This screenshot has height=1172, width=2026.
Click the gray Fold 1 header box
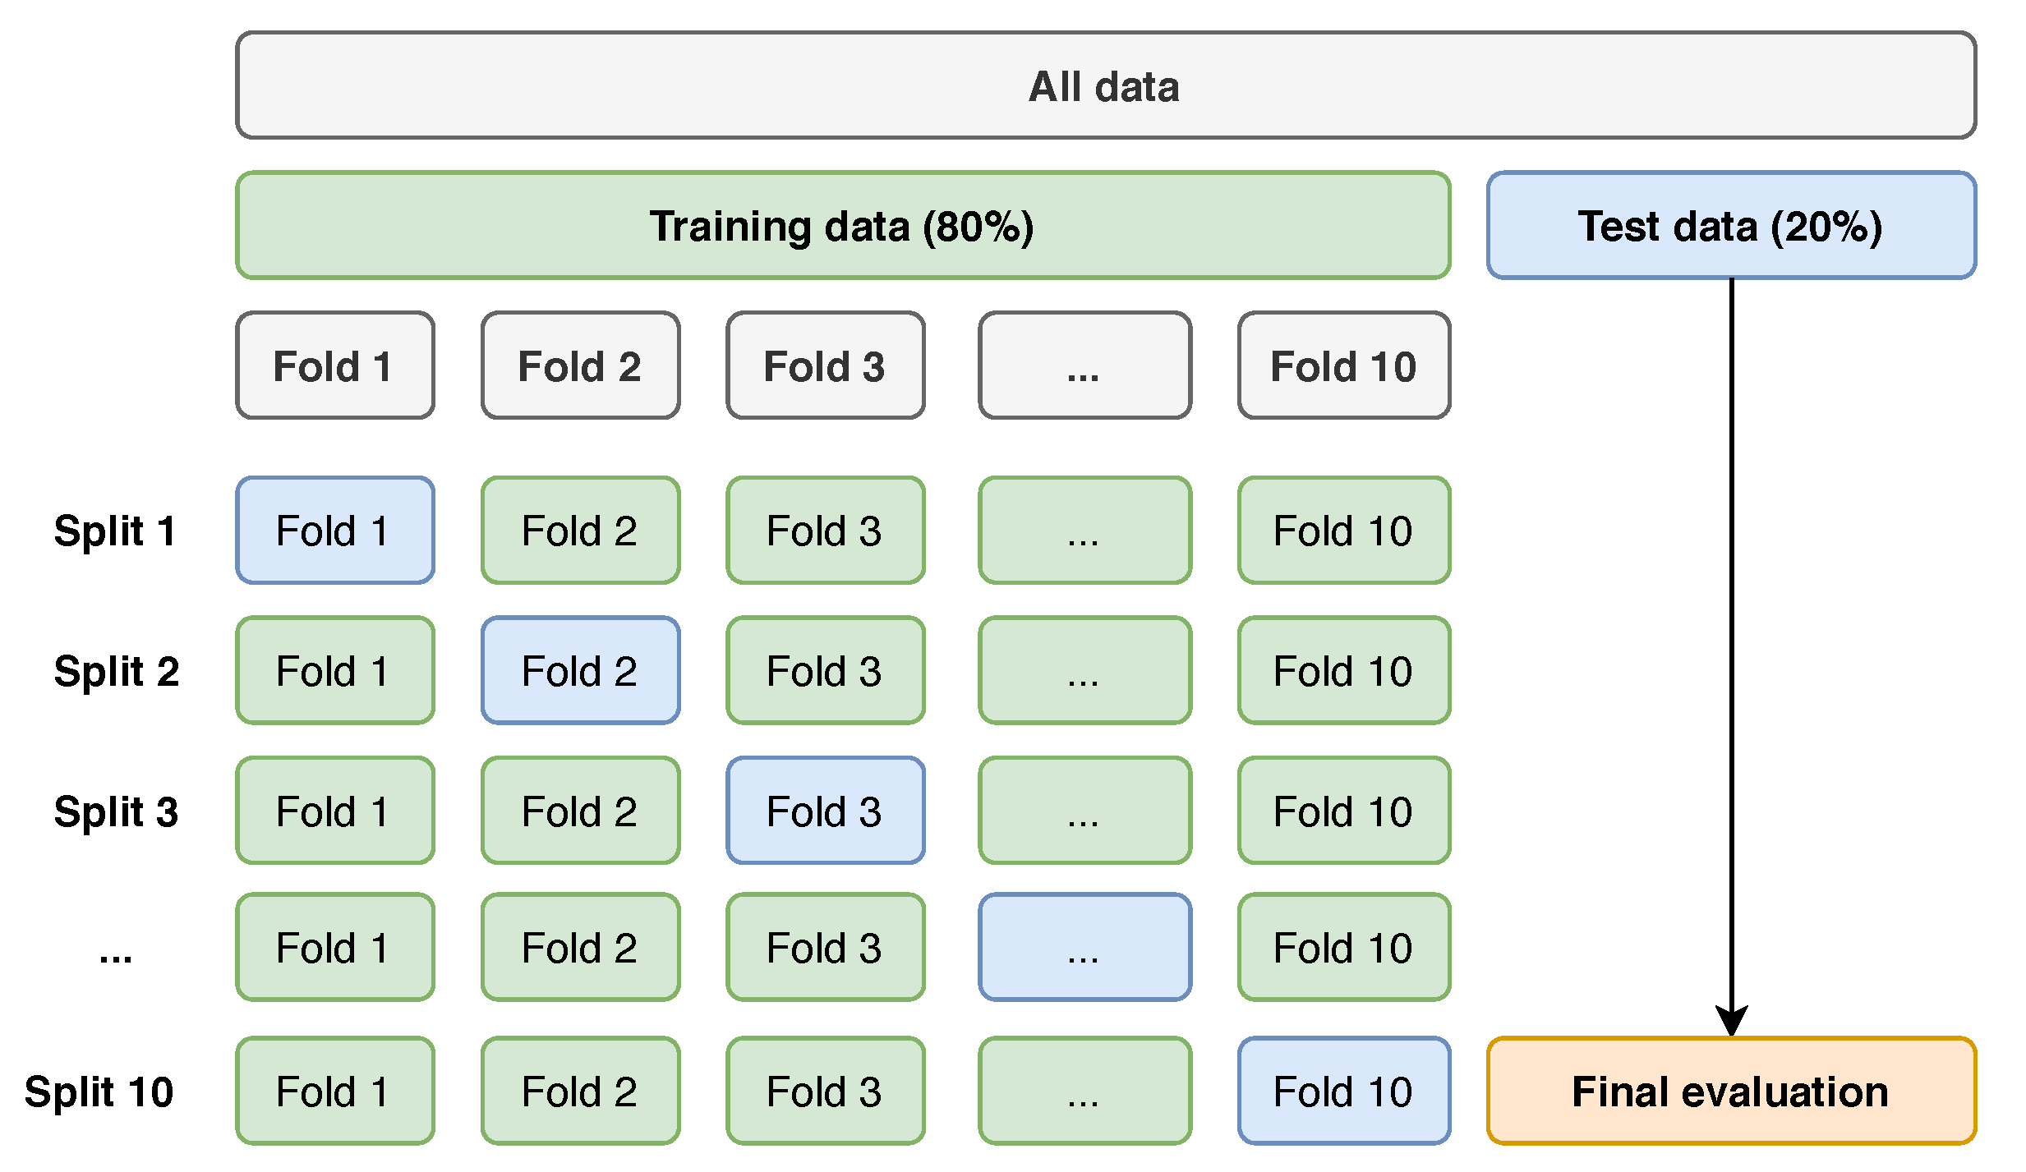pos(334,365)
